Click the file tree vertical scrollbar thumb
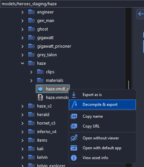The image size is (144, 167). click(x=129, y=85)
